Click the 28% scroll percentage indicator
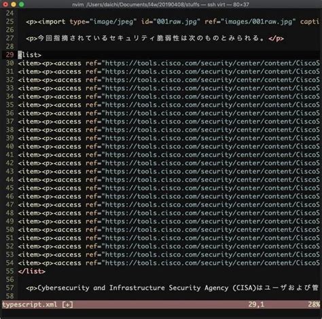The image size is (322, 319). pyautogui.click(x=314, y=305)
